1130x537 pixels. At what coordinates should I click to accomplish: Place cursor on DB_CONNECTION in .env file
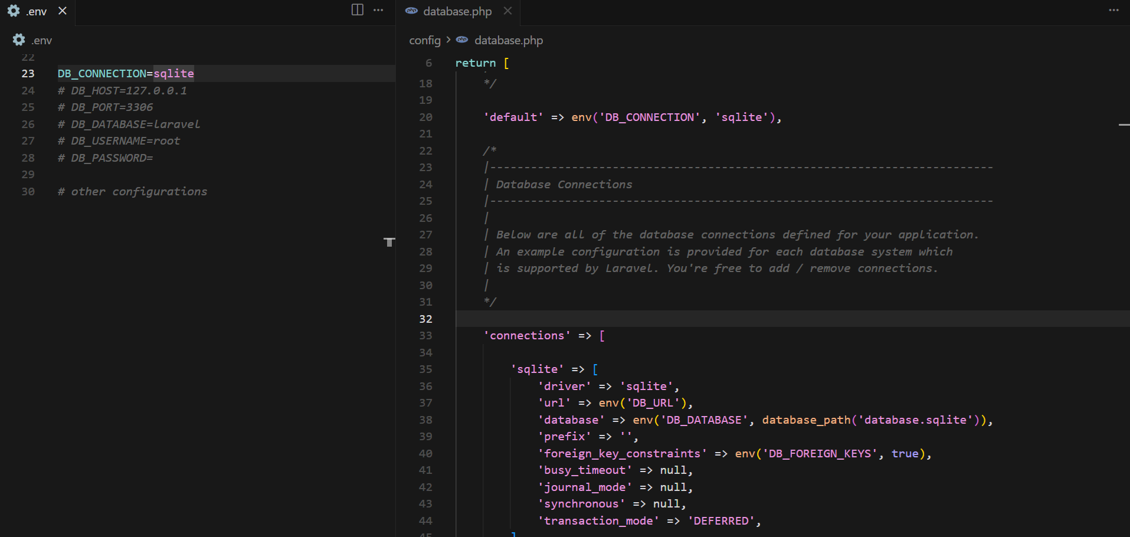[x=101, y=74]
